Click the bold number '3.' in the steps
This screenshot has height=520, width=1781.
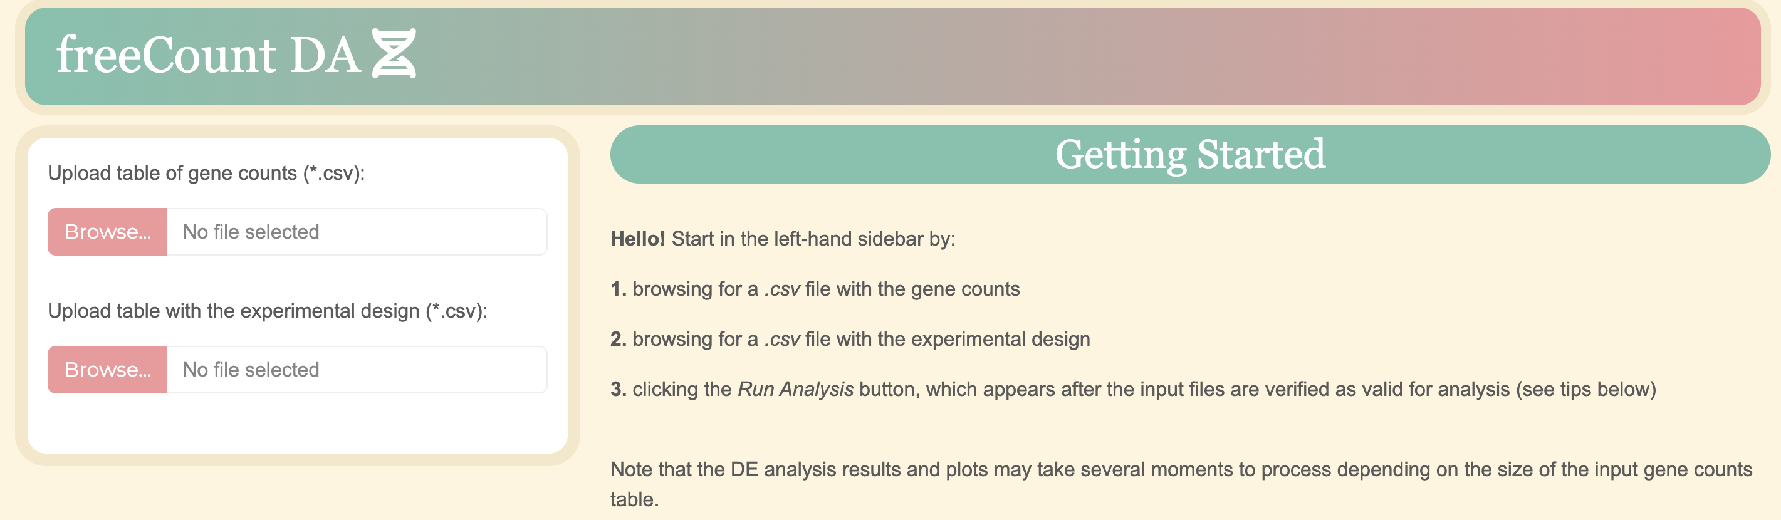[618, 389]
